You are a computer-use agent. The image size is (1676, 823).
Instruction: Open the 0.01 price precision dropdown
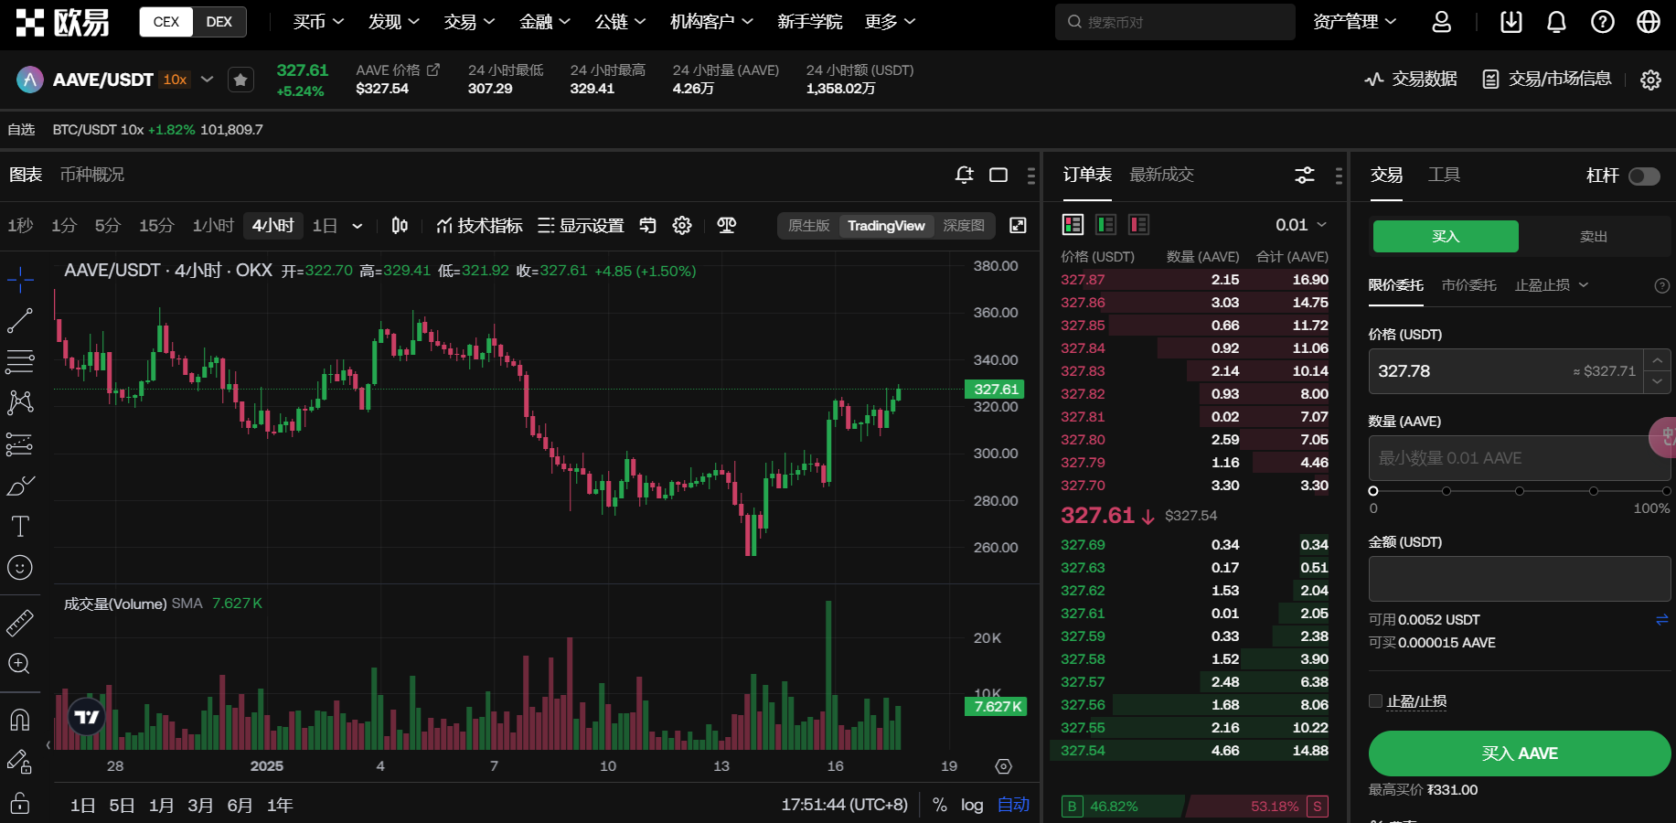pyautogui.click(x=1300, y=225)
